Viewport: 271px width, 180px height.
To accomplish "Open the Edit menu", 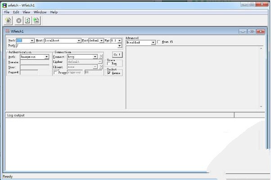I will click(16, 12).
